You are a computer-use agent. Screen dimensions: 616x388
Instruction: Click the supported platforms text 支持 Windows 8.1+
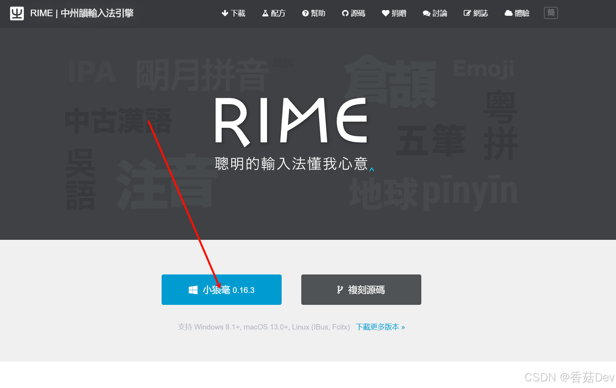pos(264,327)
